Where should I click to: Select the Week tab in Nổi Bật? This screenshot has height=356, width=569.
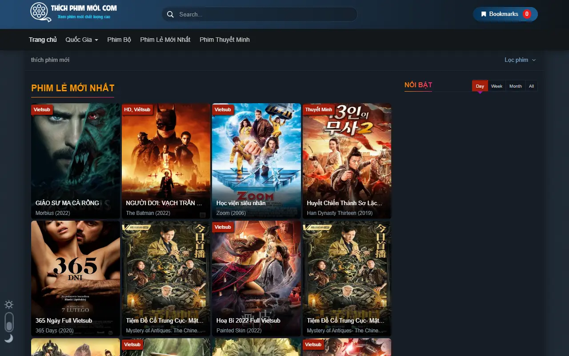click(497, 86)
